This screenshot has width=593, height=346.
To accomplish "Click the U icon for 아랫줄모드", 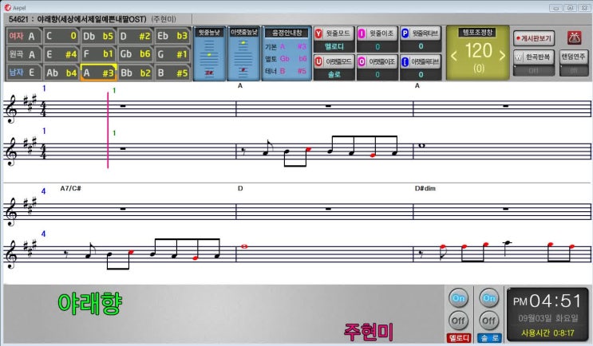I will [319, 61].
